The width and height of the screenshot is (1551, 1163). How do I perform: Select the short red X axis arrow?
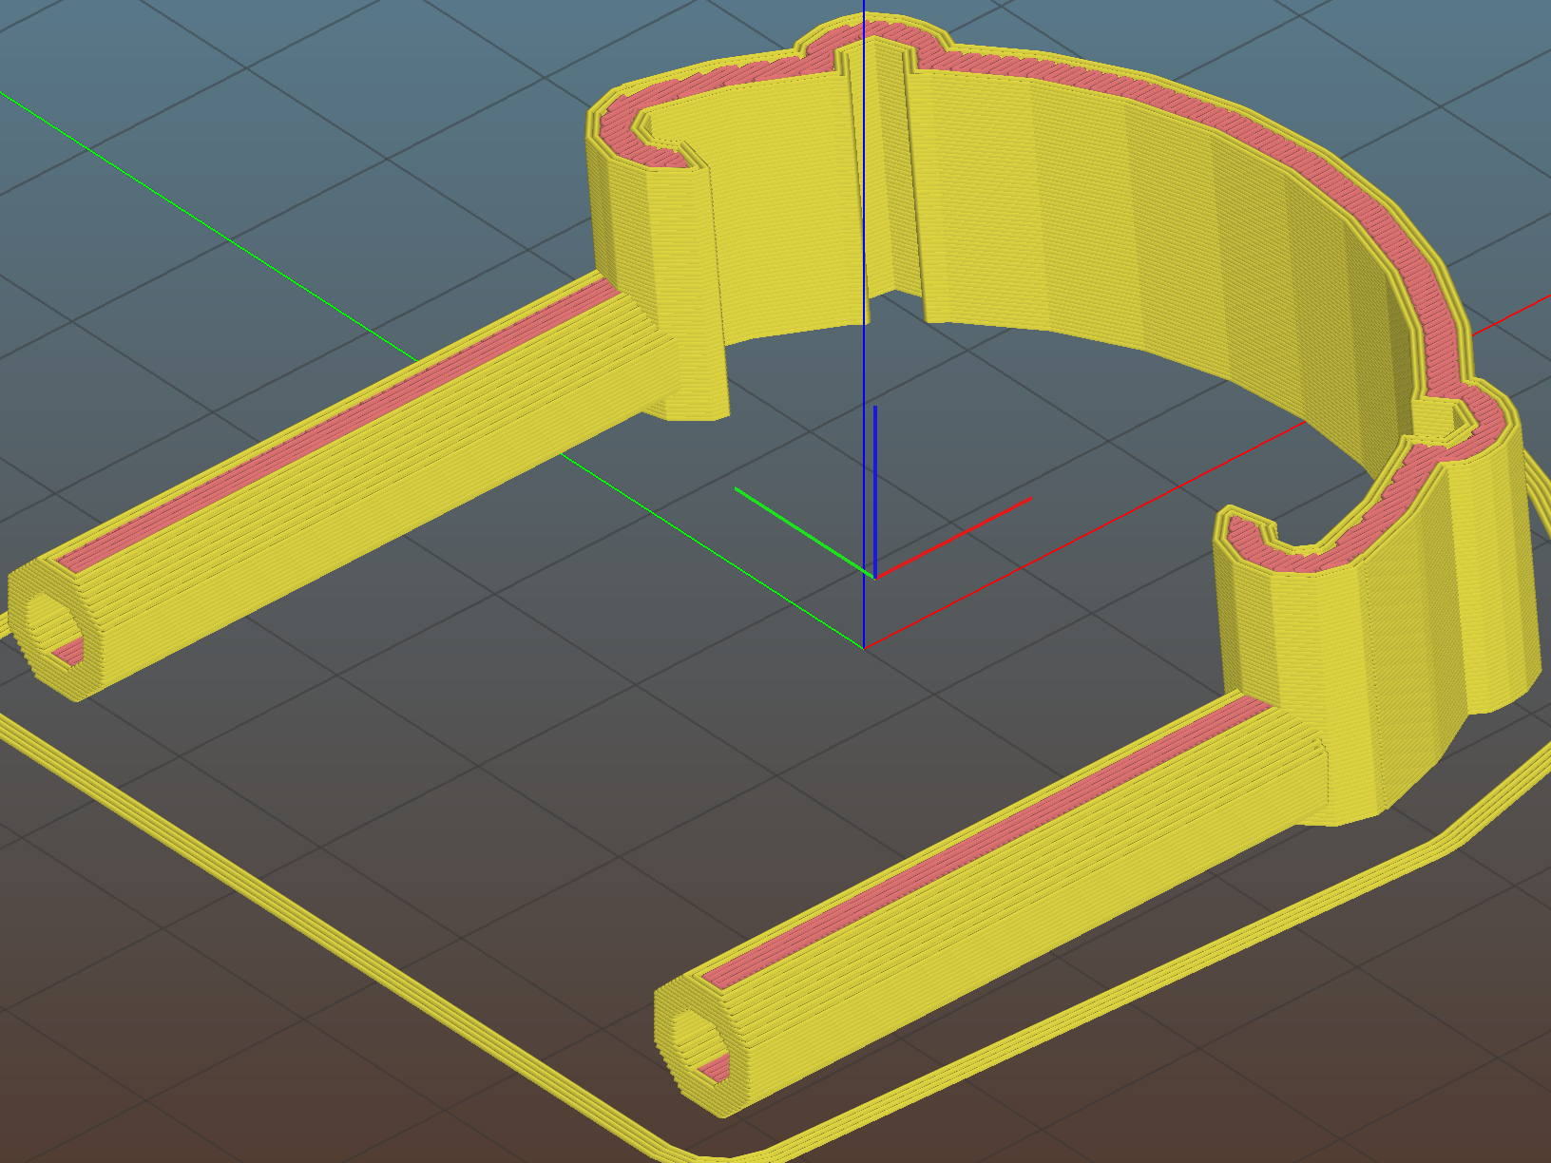[x=960, y=533]
